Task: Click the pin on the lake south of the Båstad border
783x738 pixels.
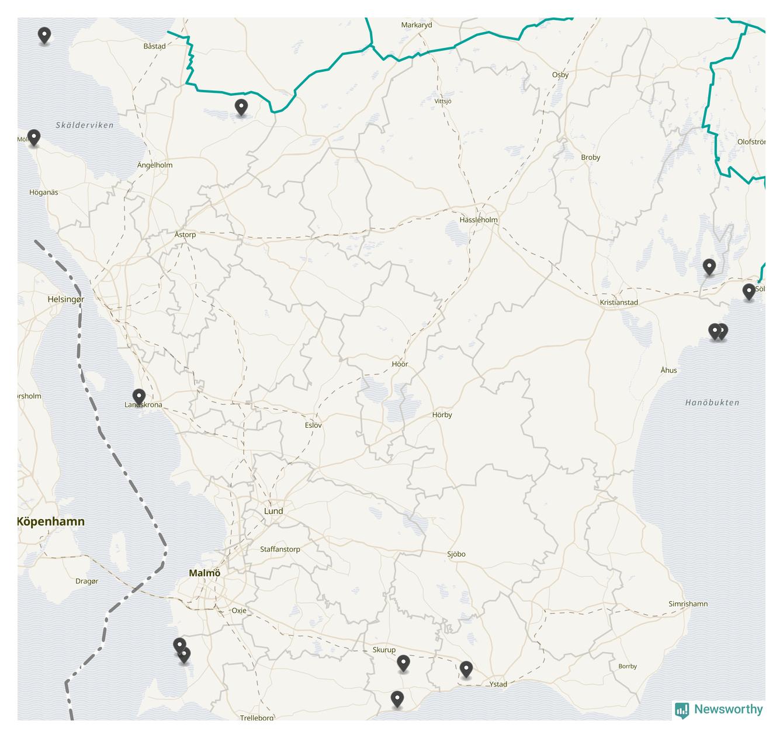Action: click(241, 108)
